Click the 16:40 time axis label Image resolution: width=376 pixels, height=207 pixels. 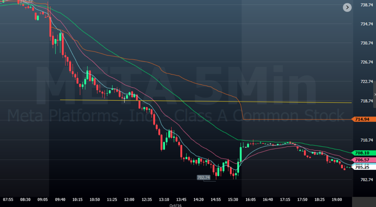(x=268, y=200)
